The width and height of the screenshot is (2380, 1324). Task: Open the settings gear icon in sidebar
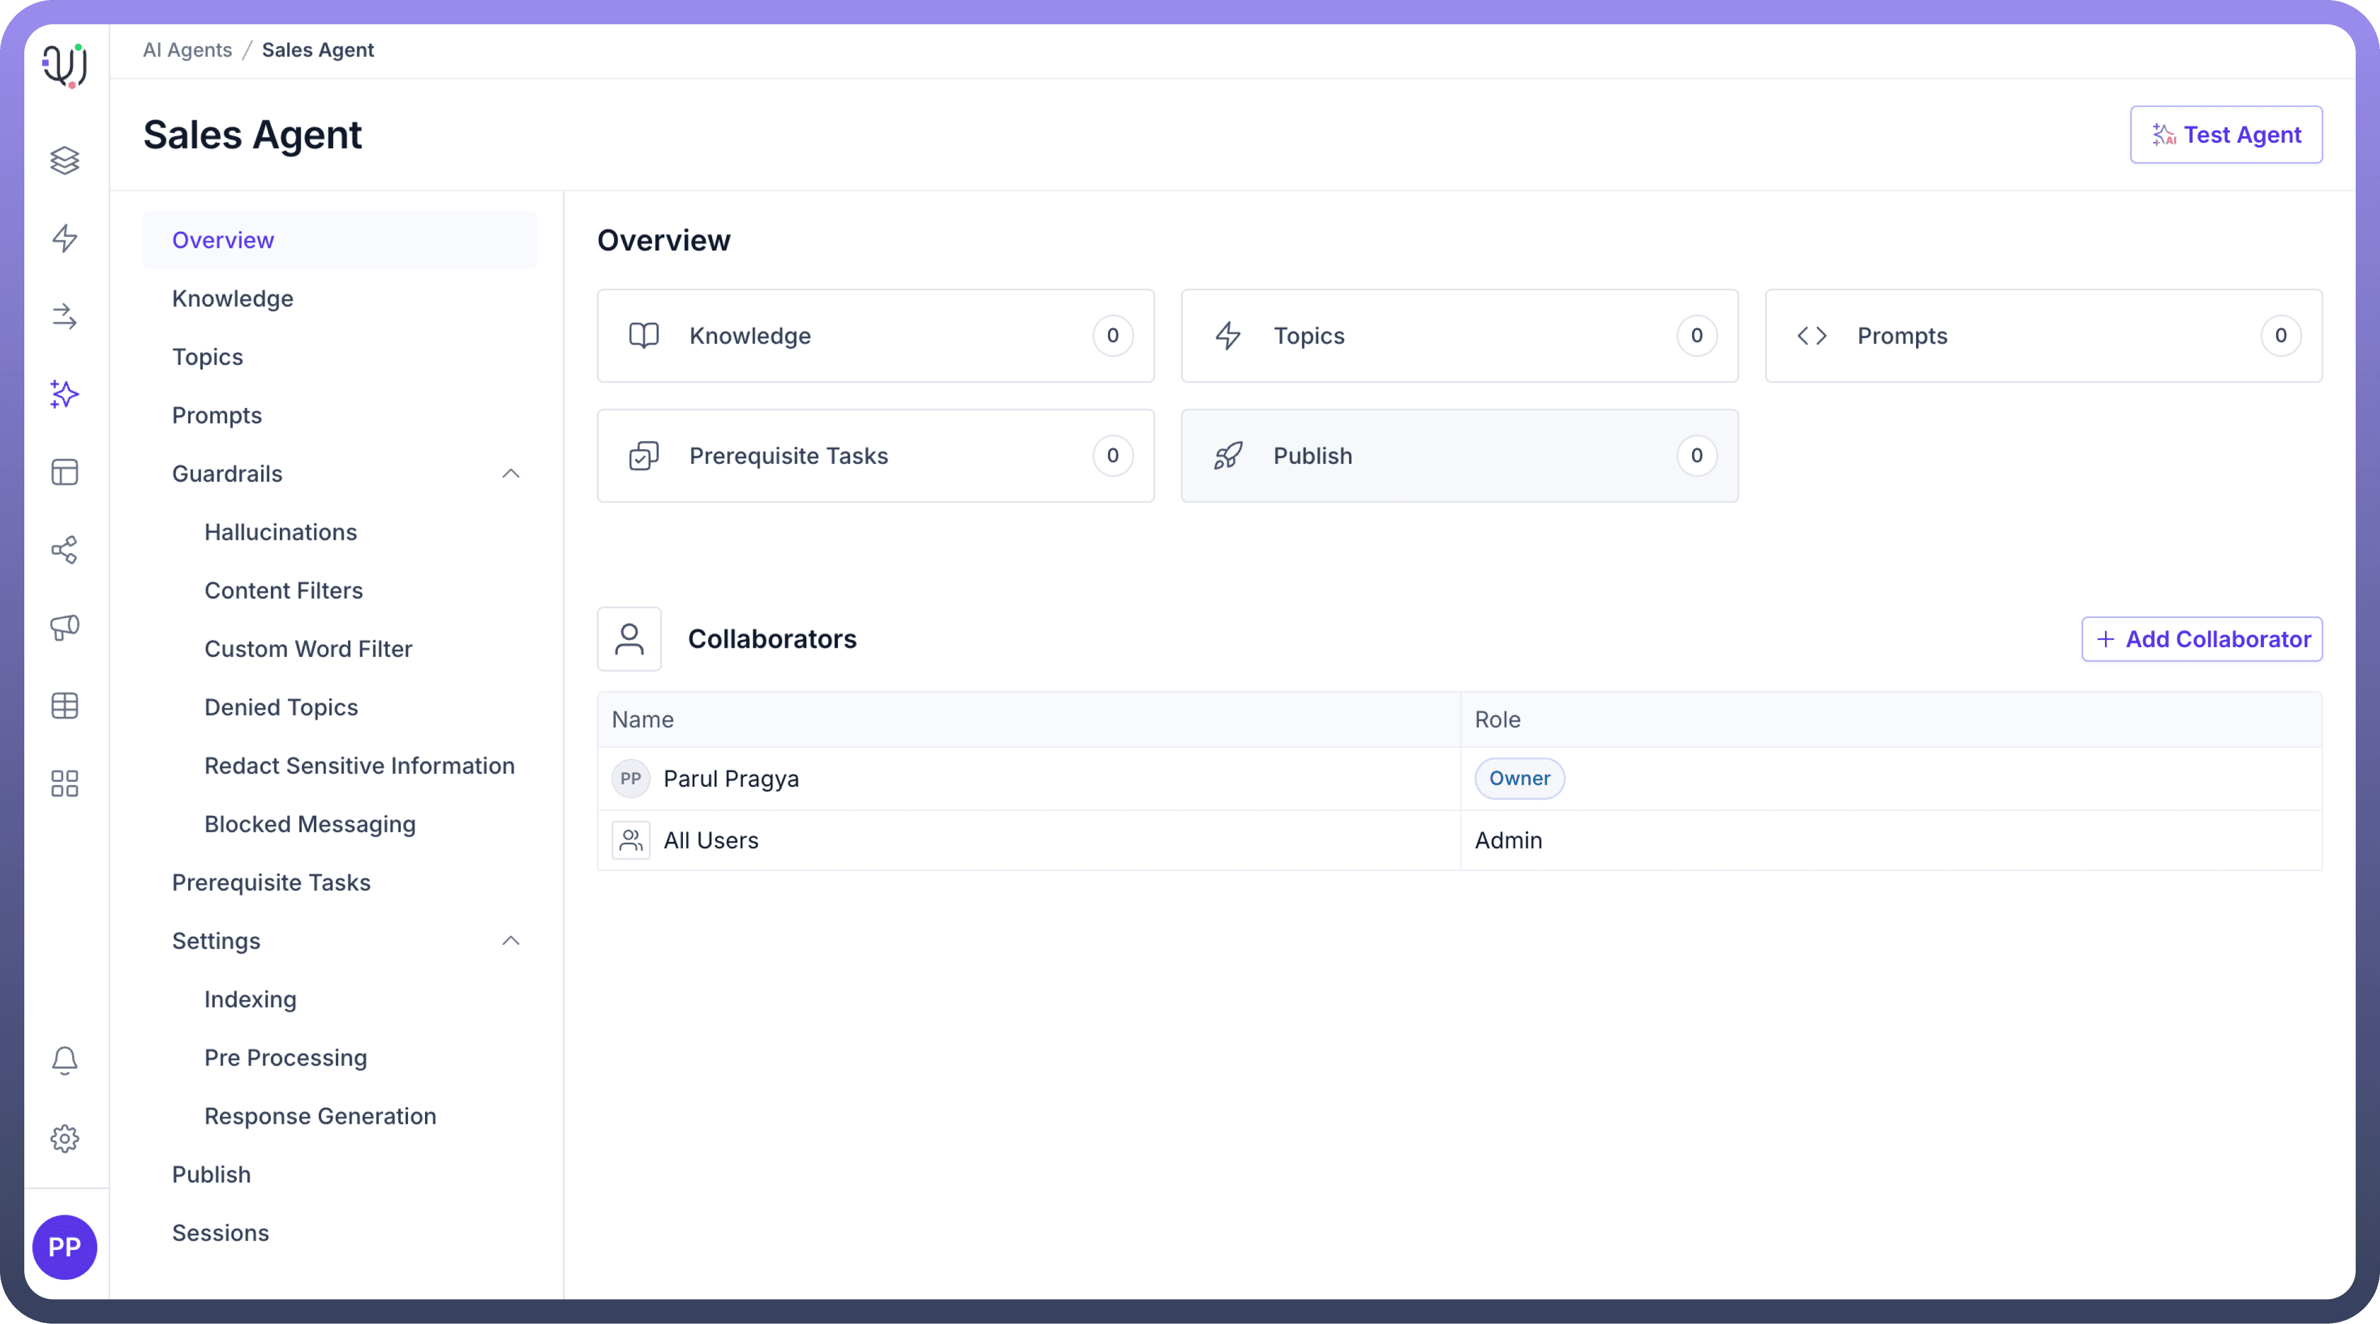65,1138
